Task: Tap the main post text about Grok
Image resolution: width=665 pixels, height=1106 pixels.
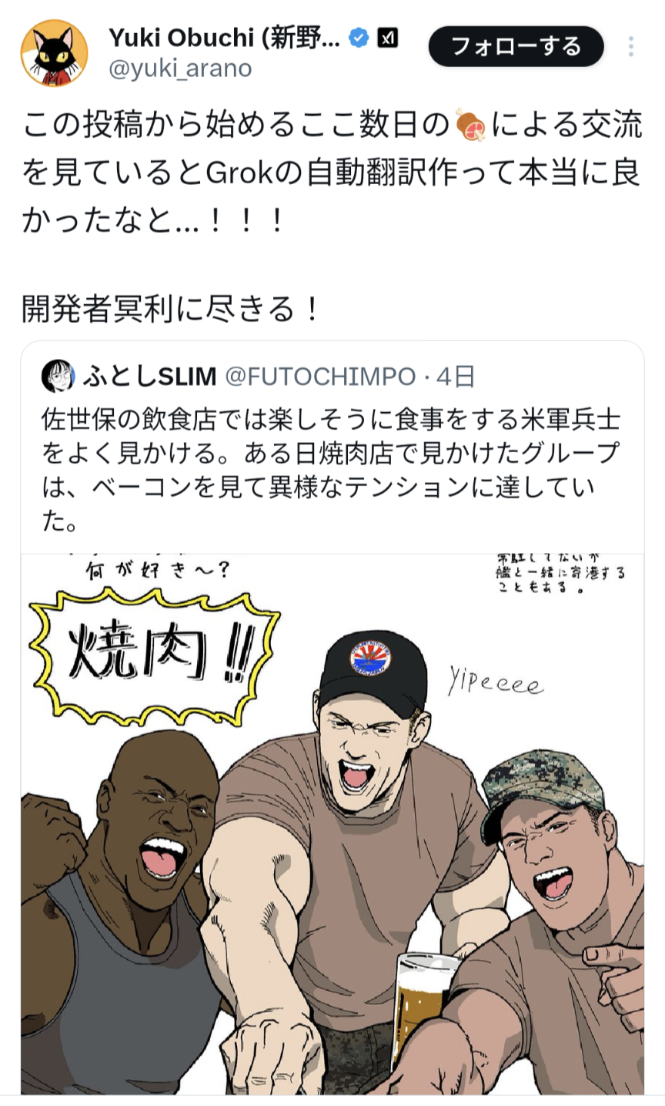Action: 331,174
